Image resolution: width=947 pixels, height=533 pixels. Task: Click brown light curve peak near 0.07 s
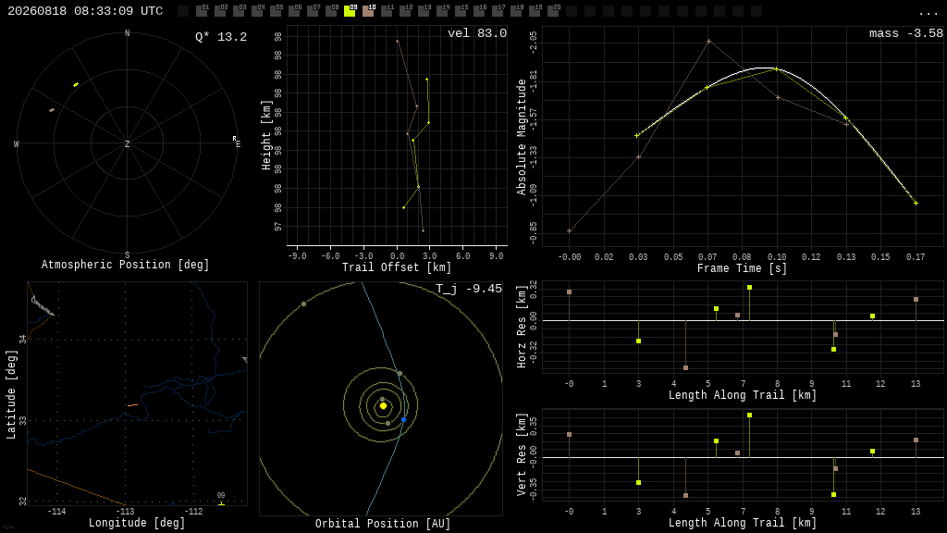pos(708,42)
